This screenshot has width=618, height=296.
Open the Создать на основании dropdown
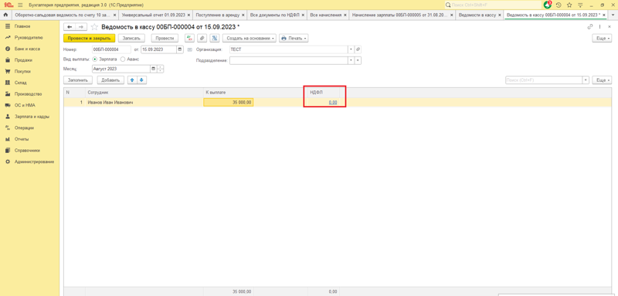[x=249, y=38]
